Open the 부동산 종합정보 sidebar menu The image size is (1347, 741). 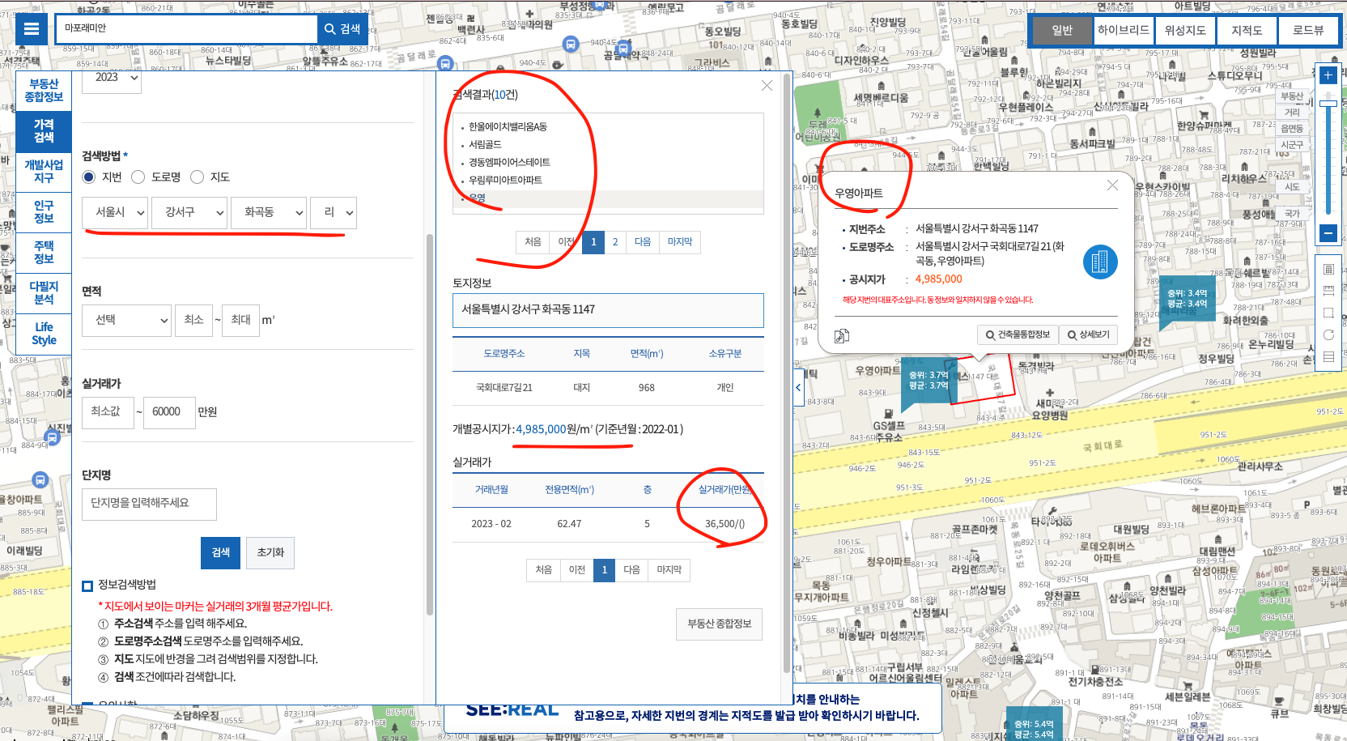(44, 90)
